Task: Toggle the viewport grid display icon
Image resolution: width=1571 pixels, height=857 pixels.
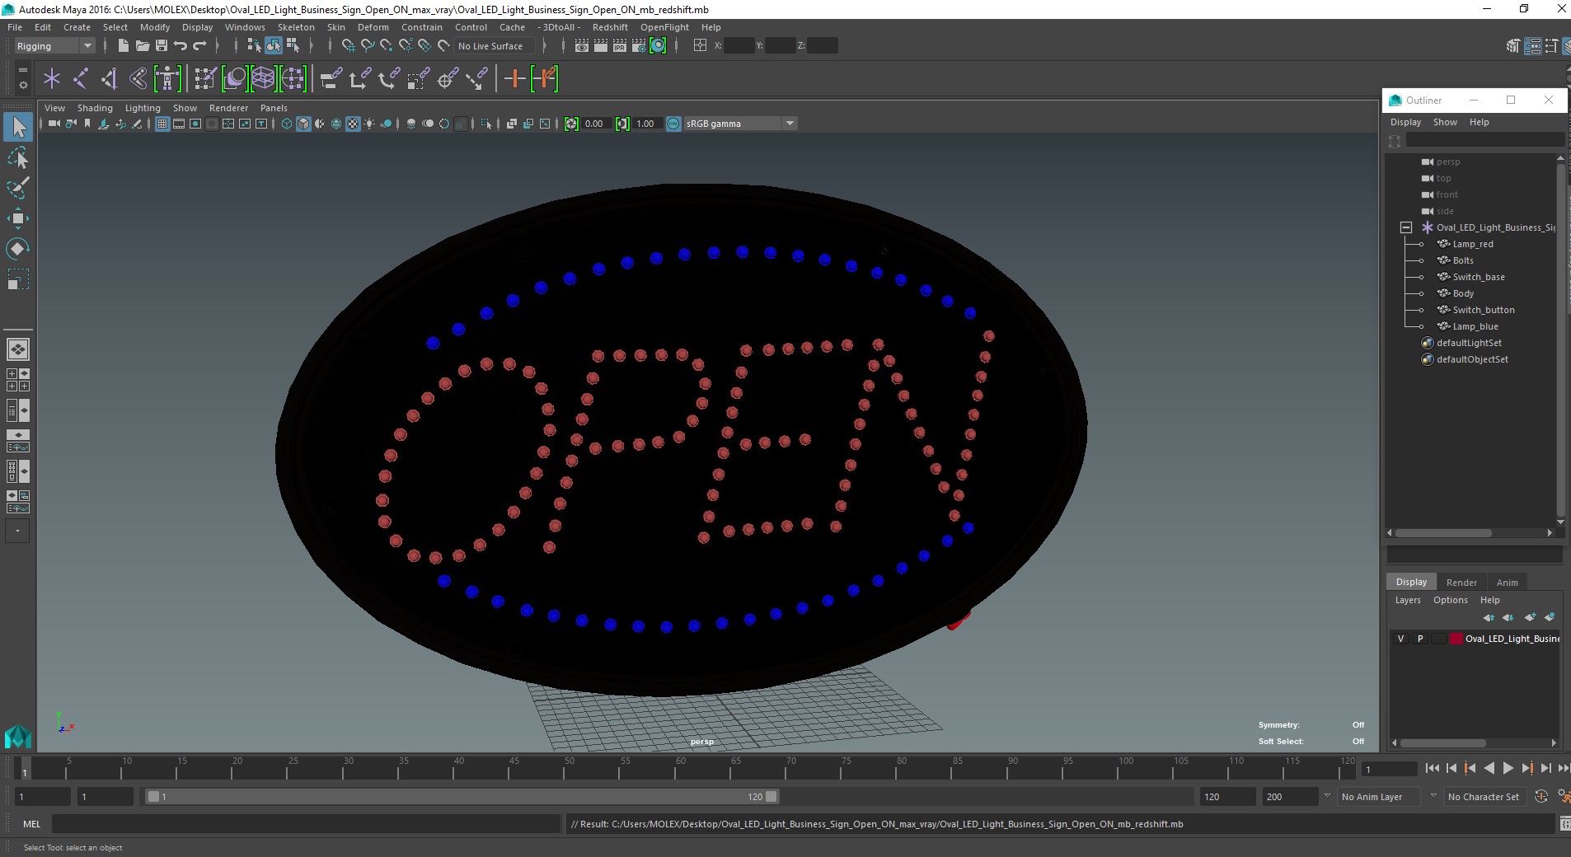Action: tap(162, 124)
